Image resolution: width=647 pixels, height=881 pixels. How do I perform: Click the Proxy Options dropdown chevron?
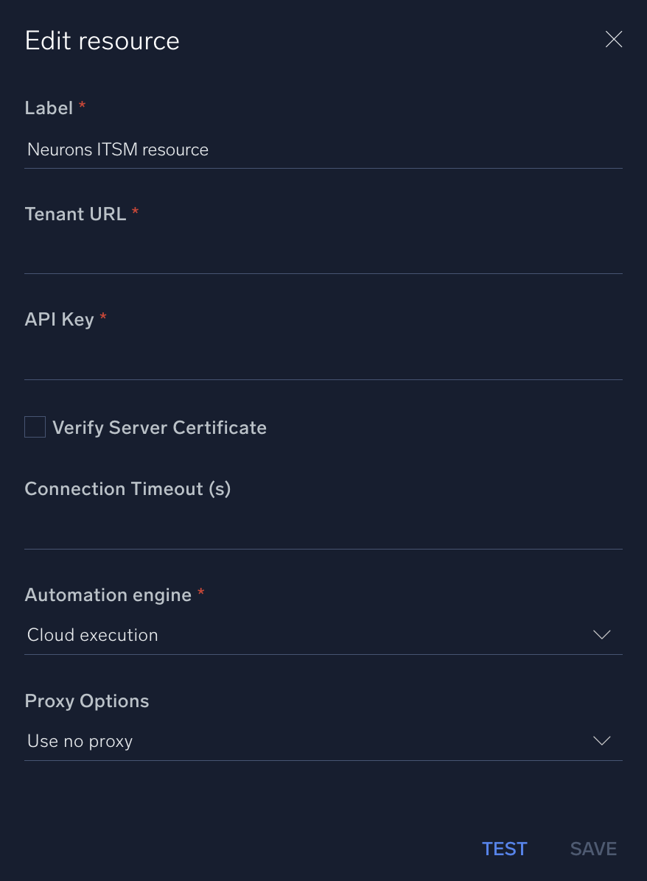(601, 741)
